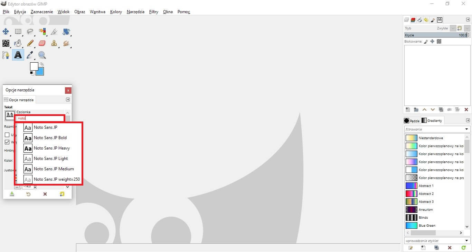Open the mode group switcher dropdown
The image size is (472, 252).
click(x=467, y=28)
